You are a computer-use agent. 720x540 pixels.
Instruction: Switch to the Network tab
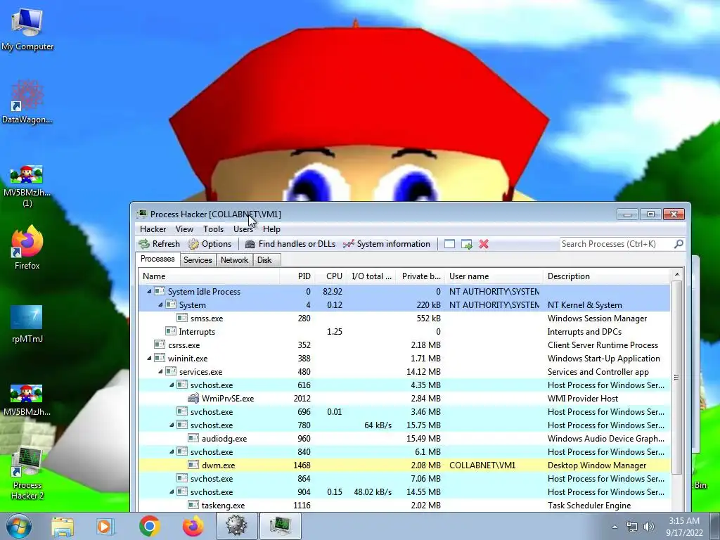[x=234, y=260]
